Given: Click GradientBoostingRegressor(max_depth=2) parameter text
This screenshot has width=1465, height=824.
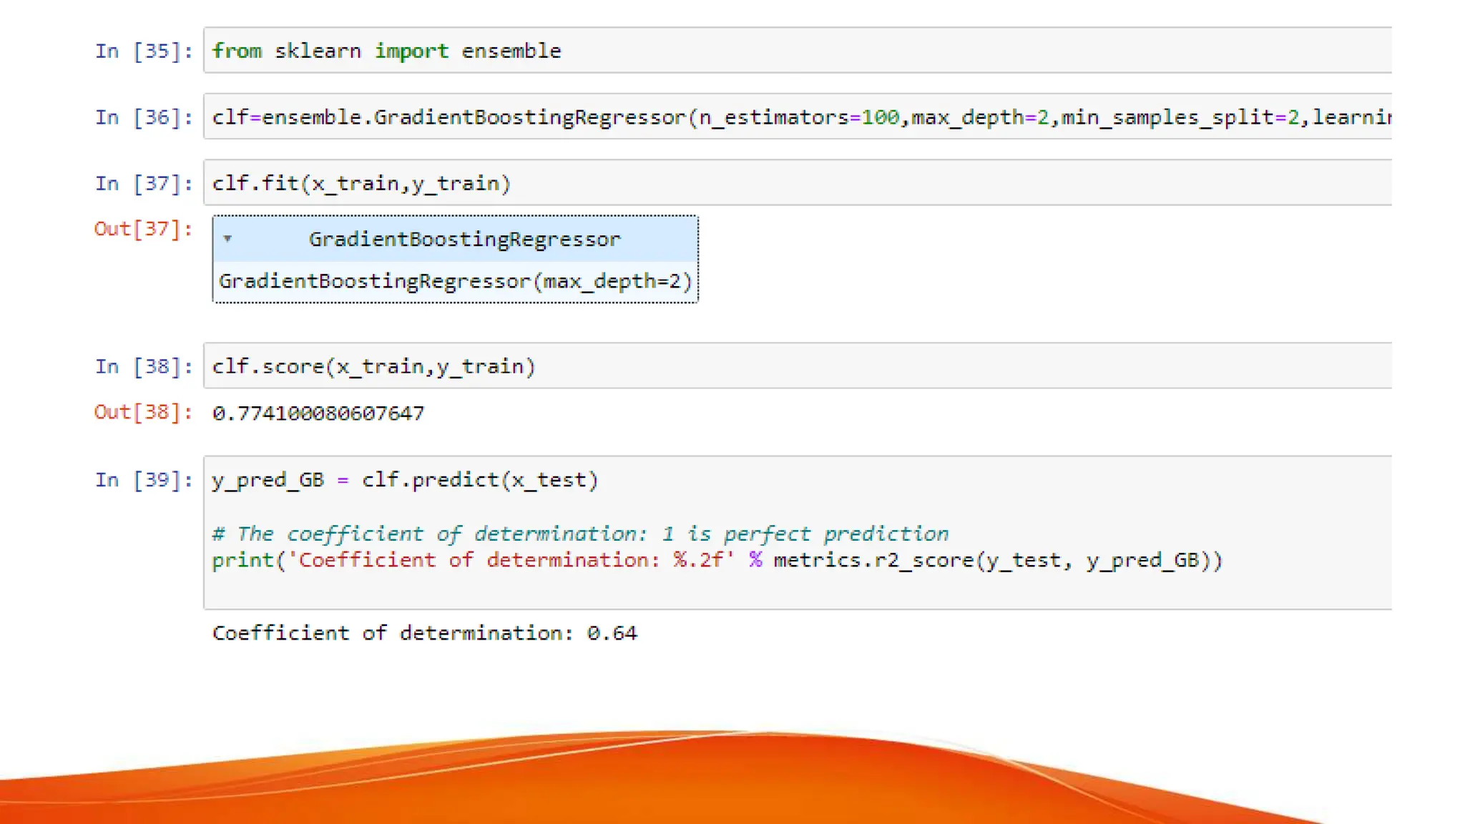Looking at the screenshot, I should 456,281.
